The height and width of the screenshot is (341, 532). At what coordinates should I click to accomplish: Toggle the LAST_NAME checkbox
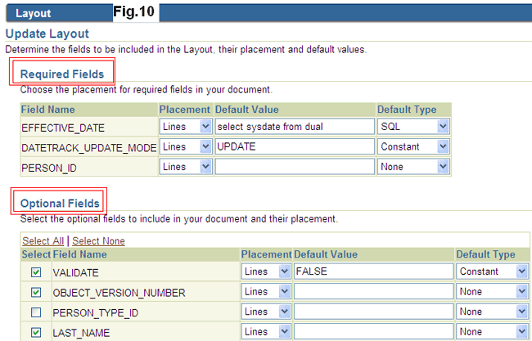(36, 332)
